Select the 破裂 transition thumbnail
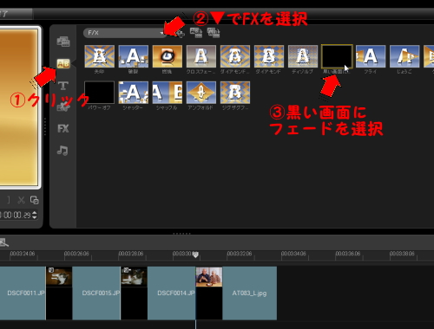434x329 pixels. [134, 56]
